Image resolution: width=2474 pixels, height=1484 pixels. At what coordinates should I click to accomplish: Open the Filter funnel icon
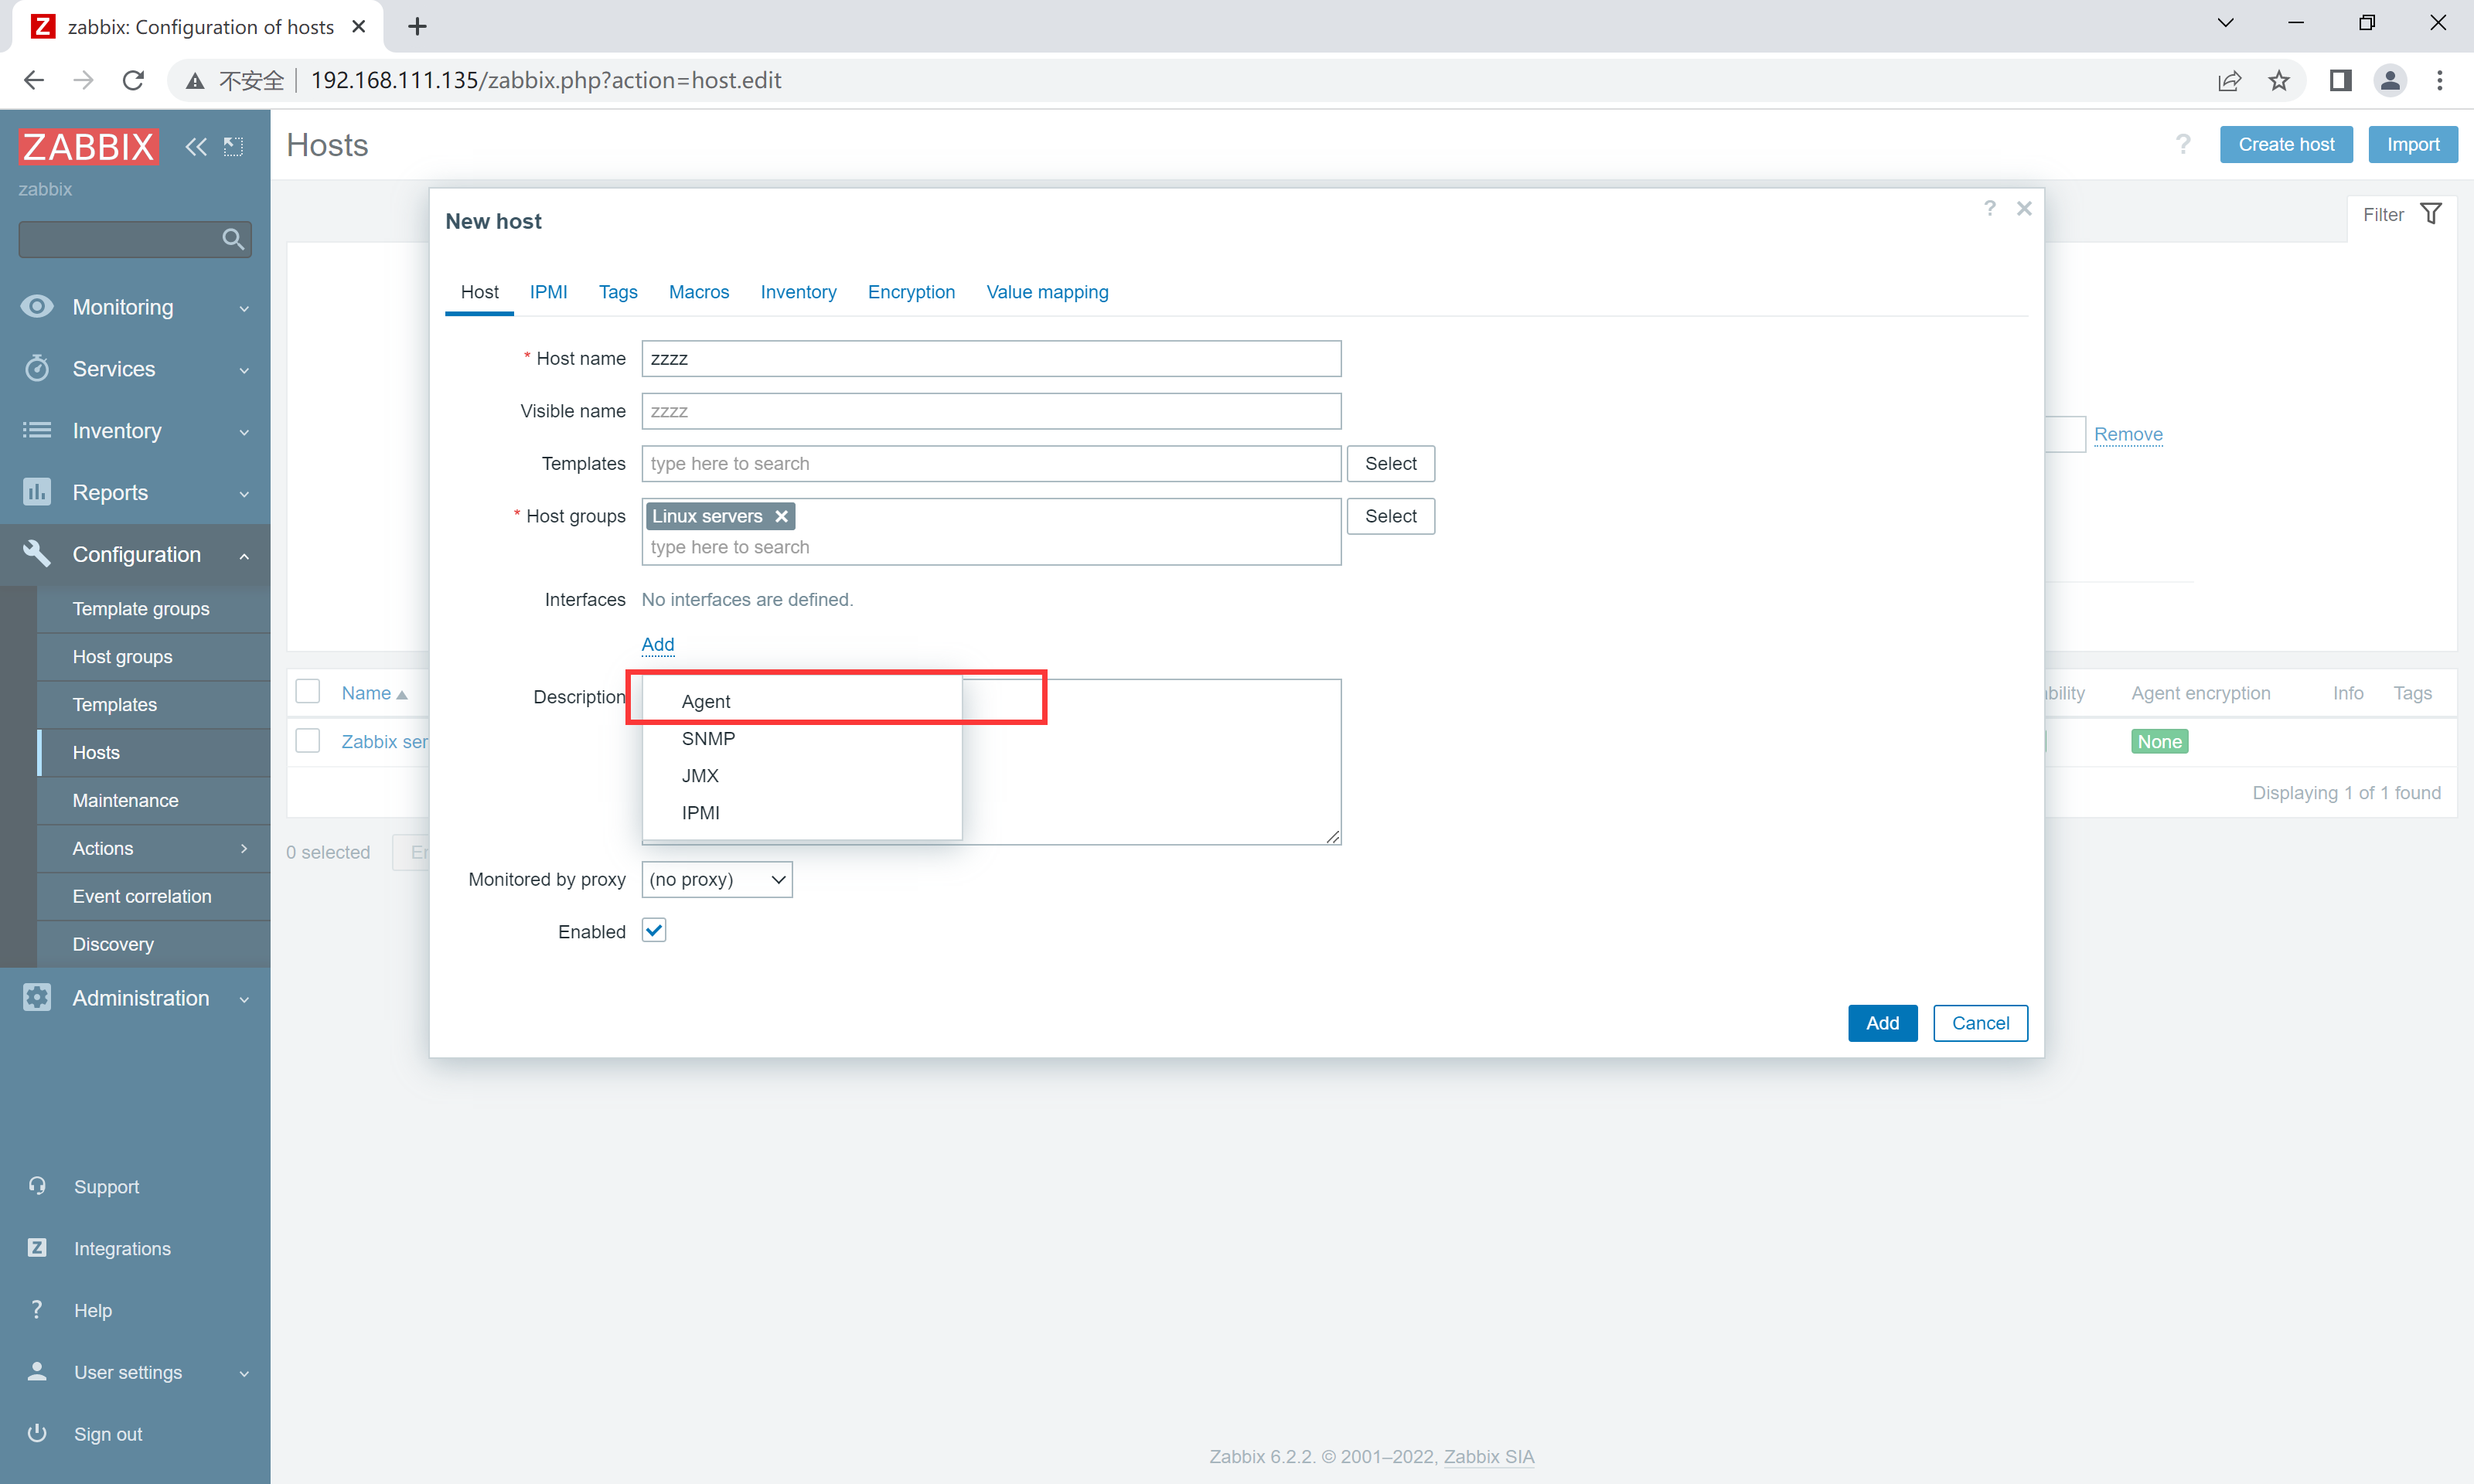[x=2431, y=214]
